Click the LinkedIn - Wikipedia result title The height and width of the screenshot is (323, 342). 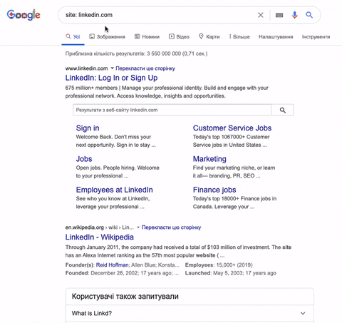pyautogui.click(x=100, y=237)
